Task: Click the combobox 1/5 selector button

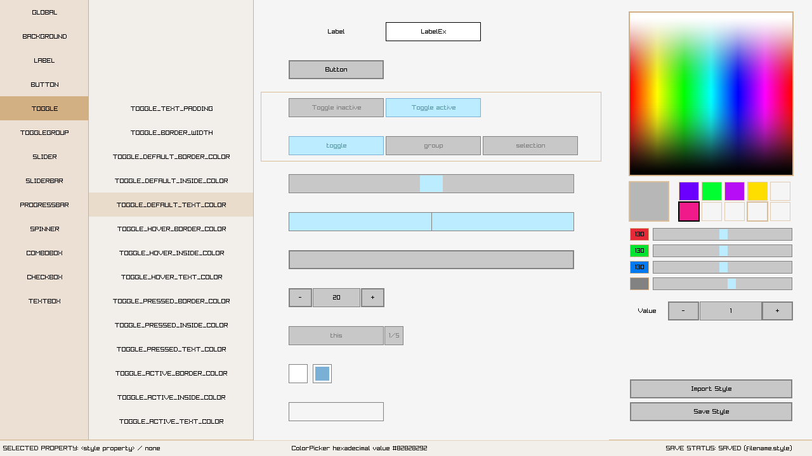Action: pyautogui.click(x=394, y=336)
